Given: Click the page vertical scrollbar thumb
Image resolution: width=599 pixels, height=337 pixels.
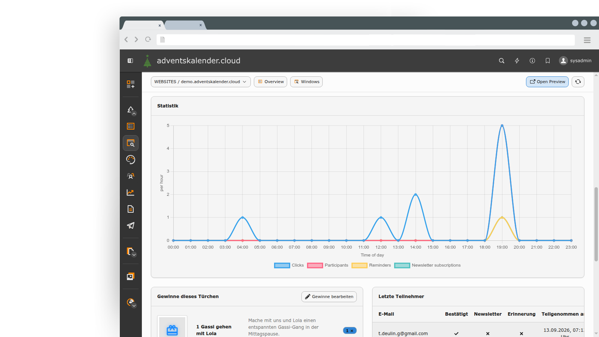Looking at the screenshot, I should coord(596,224).
